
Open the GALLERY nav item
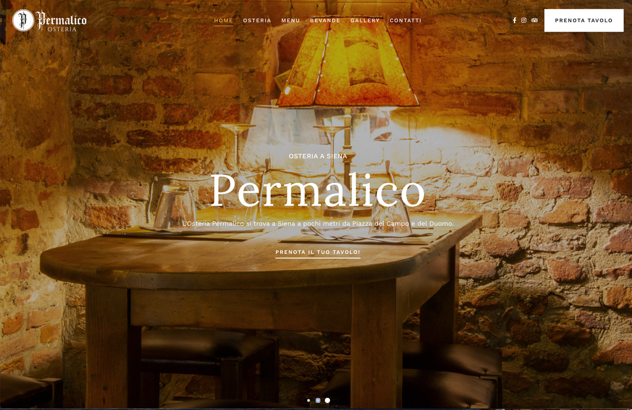click(x=365, y=21)
